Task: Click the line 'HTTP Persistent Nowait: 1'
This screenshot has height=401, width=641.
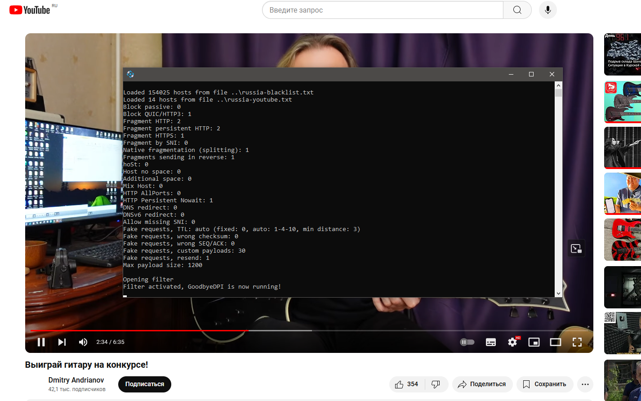Action: pos(168,200)
